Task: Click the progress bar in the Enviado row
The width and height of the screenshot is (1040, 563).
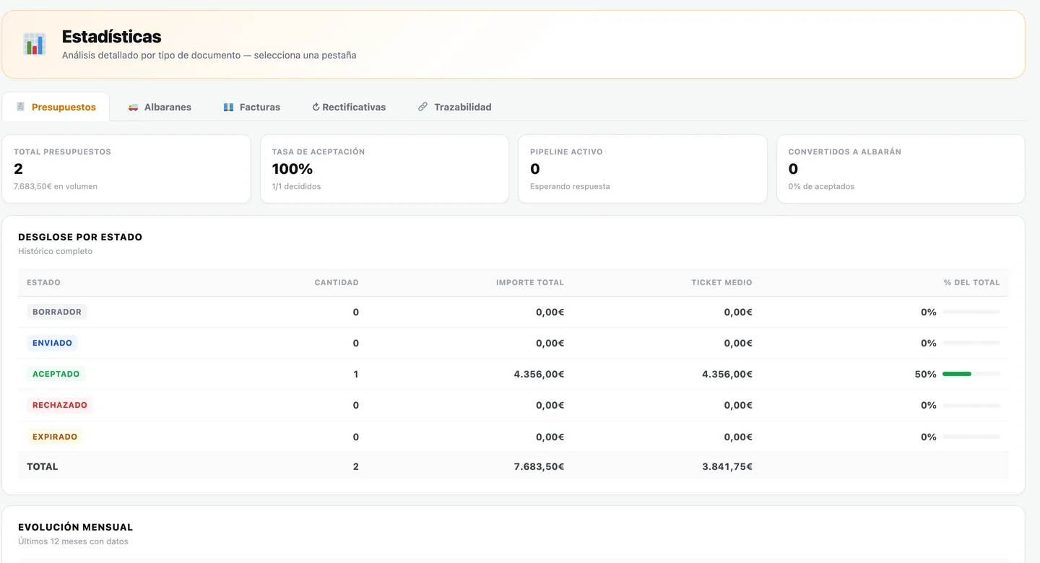Action: [971, 343]
